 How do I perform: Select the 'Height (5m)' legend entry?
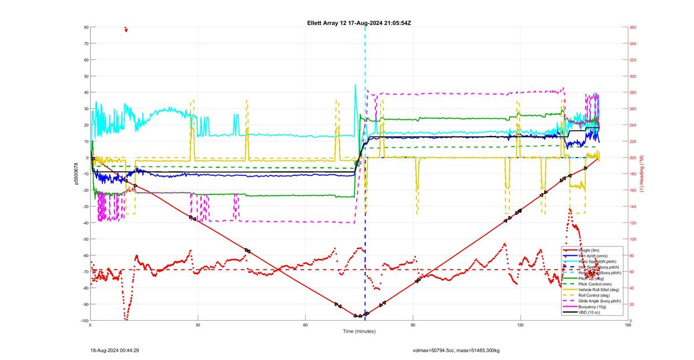[588, 250]
